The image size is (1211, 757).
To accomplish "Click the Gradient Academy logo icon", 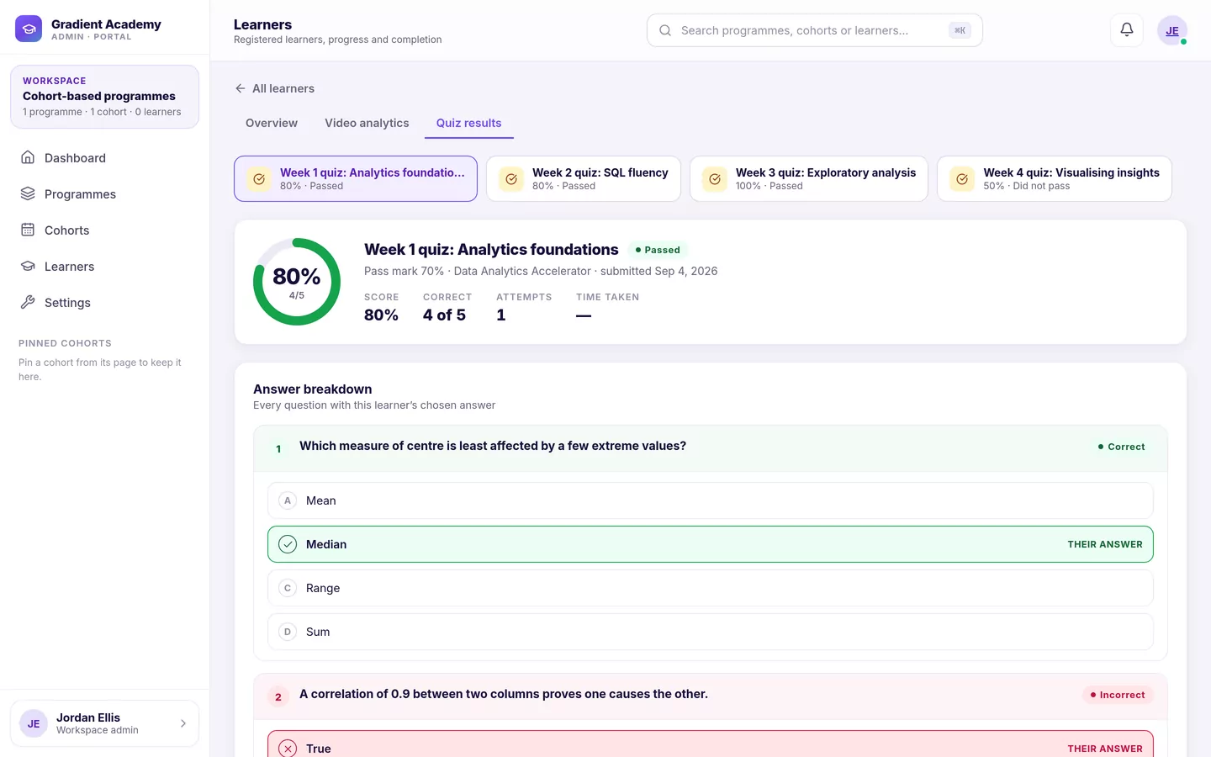I will [29, 29].
